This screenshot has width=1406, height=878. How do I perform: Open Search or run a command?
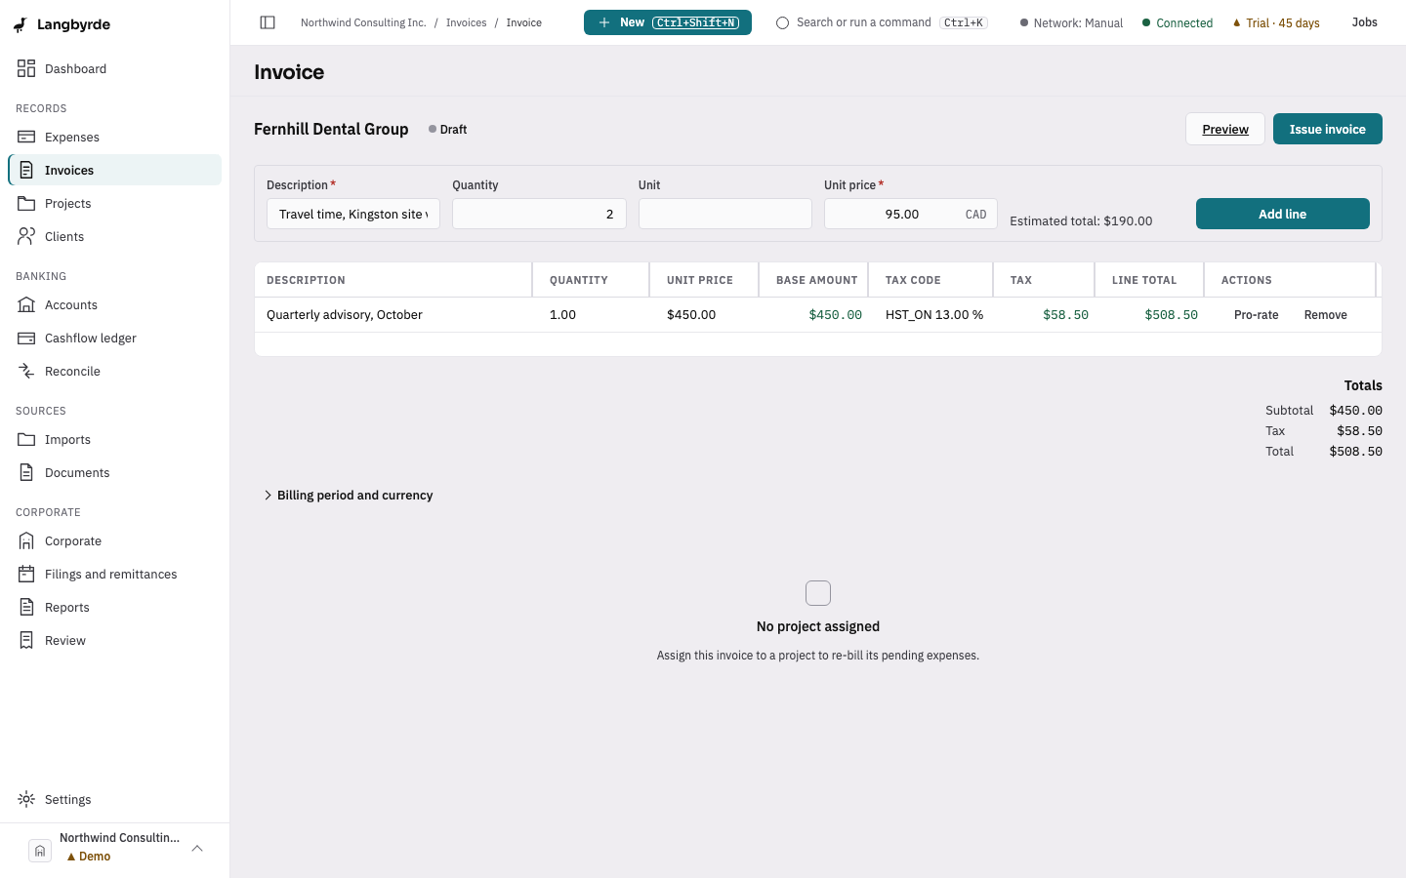[x=883, y=22]
